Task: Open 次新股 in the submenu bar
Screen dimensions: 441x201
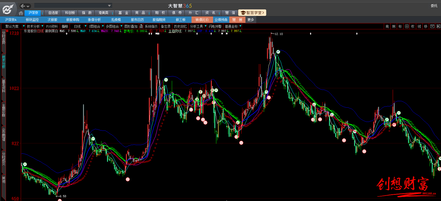Action: (x=52, y=20)
